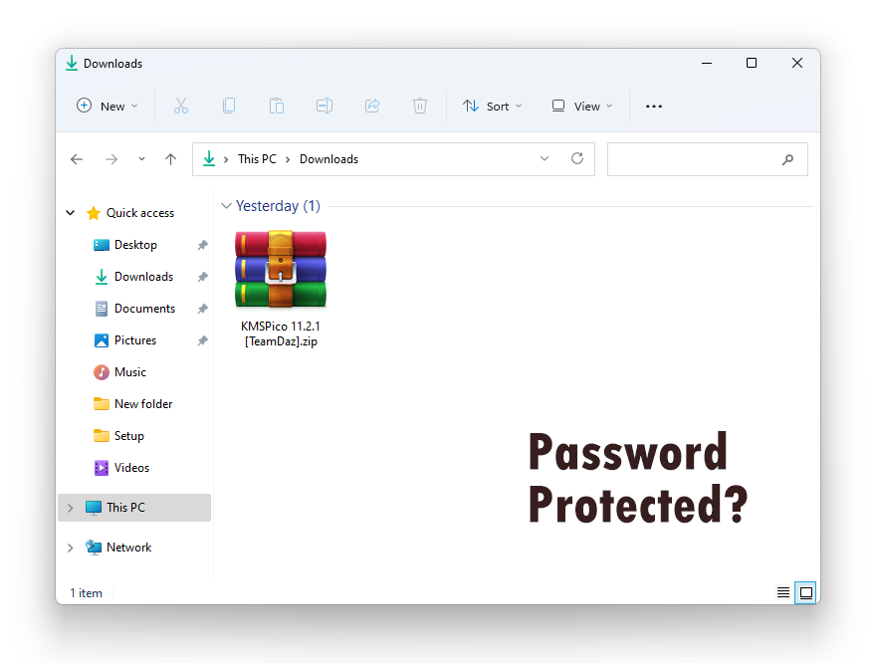This screenshot has width=875, height=663.
Task: Click Downloads in the address path
Action: click(x=328, y=159)
